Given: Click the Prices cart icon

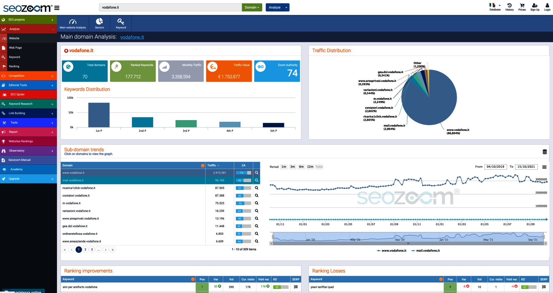Looking at the screenshot, I should 522,5.
